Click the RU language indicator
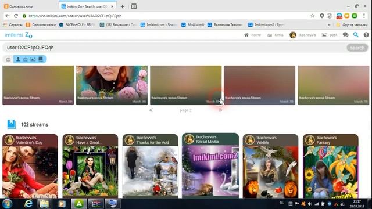Screen dimensions: 372x209 pos(282,203)
